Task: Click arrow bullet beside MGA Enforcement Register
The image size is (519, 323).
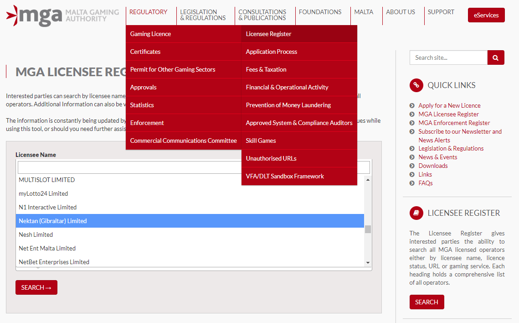Action: click(412, 123)
